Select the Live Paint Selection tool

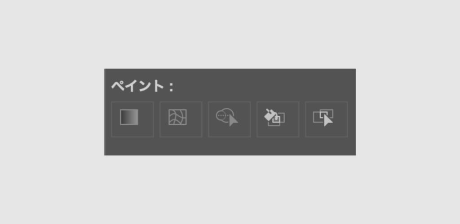point(327,119)
